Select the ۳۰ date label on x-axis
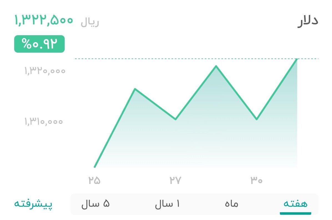Viewport: 332px width, 220px height. 256,180
